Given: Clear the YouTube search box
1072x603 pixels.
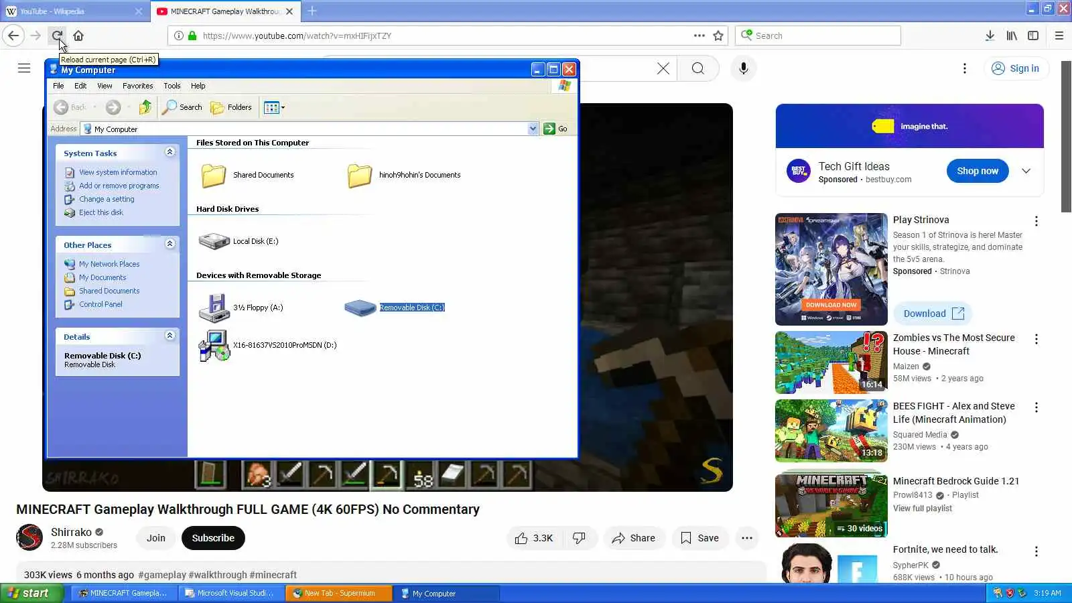Looking at the screenshot, I should tap(663, 68).
